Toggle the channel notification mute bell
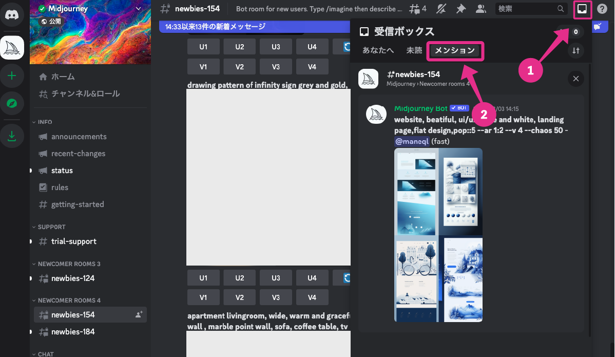 [441, 9]
